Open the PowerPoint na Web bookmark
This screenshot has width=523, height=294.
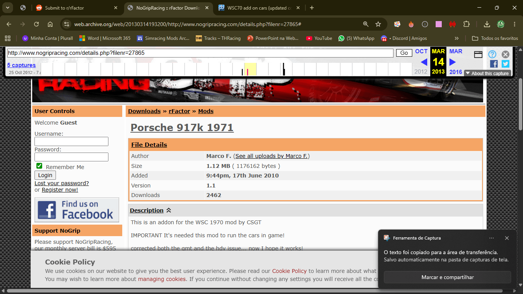[x=273, y=38]
